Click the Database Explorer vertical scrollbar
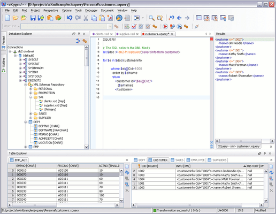Screen dimensions: 276x214 (87, 97)
